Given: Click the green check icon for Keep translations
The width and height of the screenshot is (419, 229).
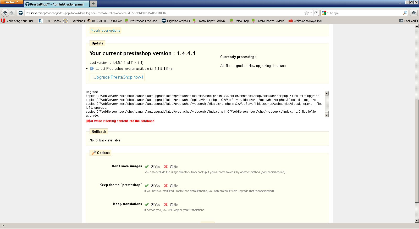Looking at the screenshot, I should coord(147,204).
